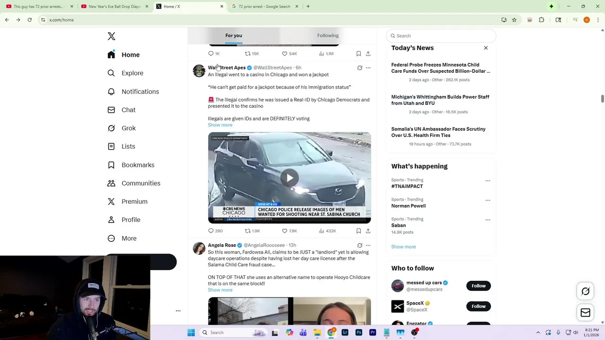View analytics of Wall Street Apes post

point(327,231)
